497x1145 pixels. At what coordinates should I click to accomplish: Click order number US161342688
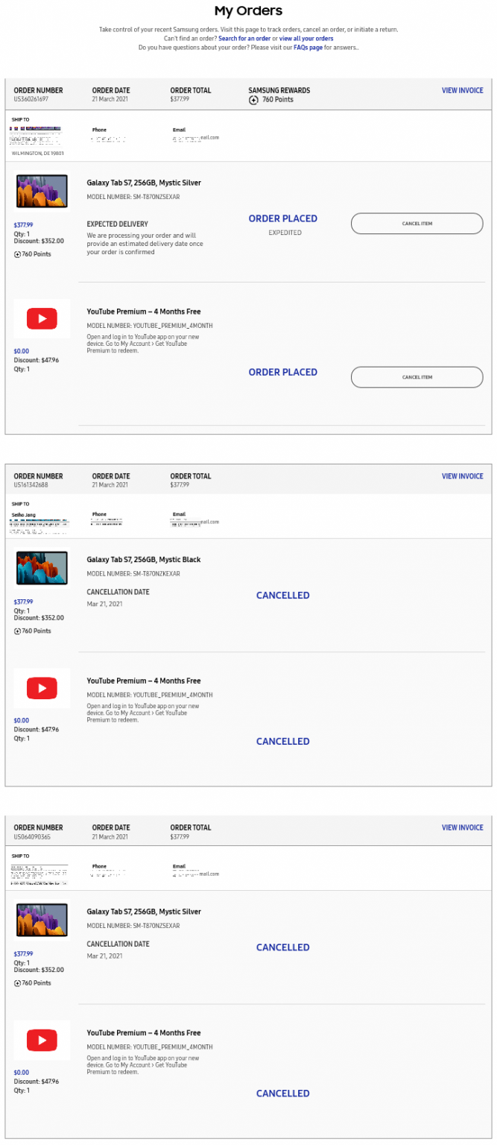tap(31, 485)
